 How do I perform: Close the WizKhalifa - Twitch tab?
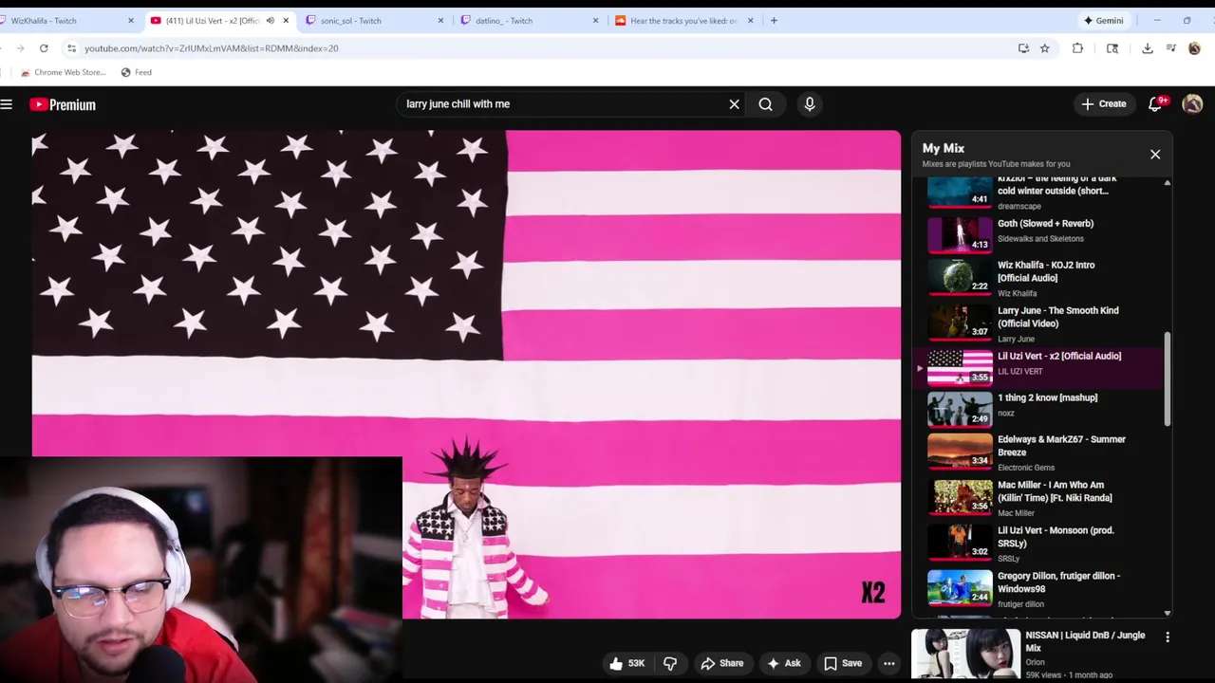(131, 21)
